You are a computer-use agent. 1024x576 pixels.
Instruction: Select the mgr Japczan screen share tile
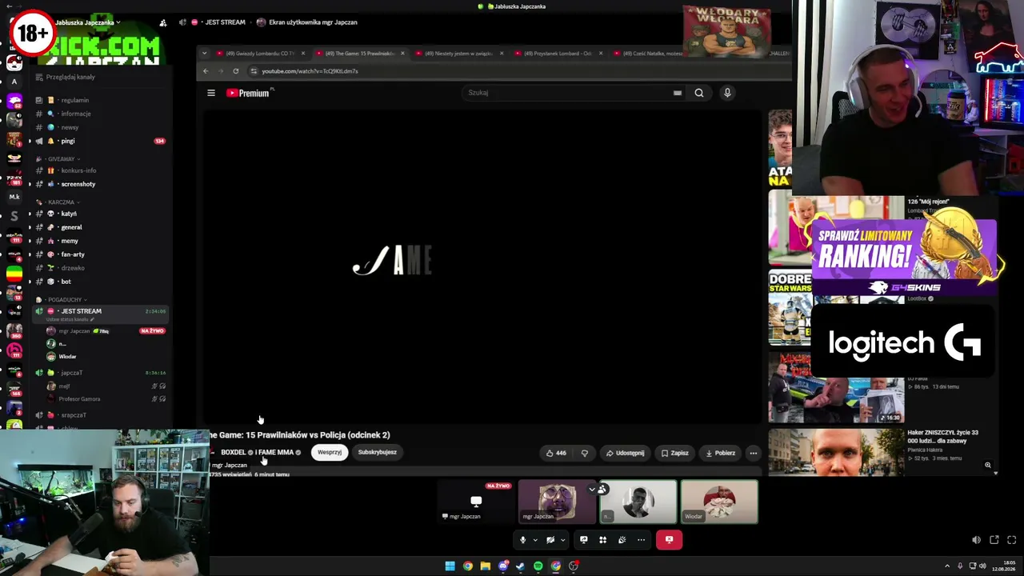[x=476, y=502]
